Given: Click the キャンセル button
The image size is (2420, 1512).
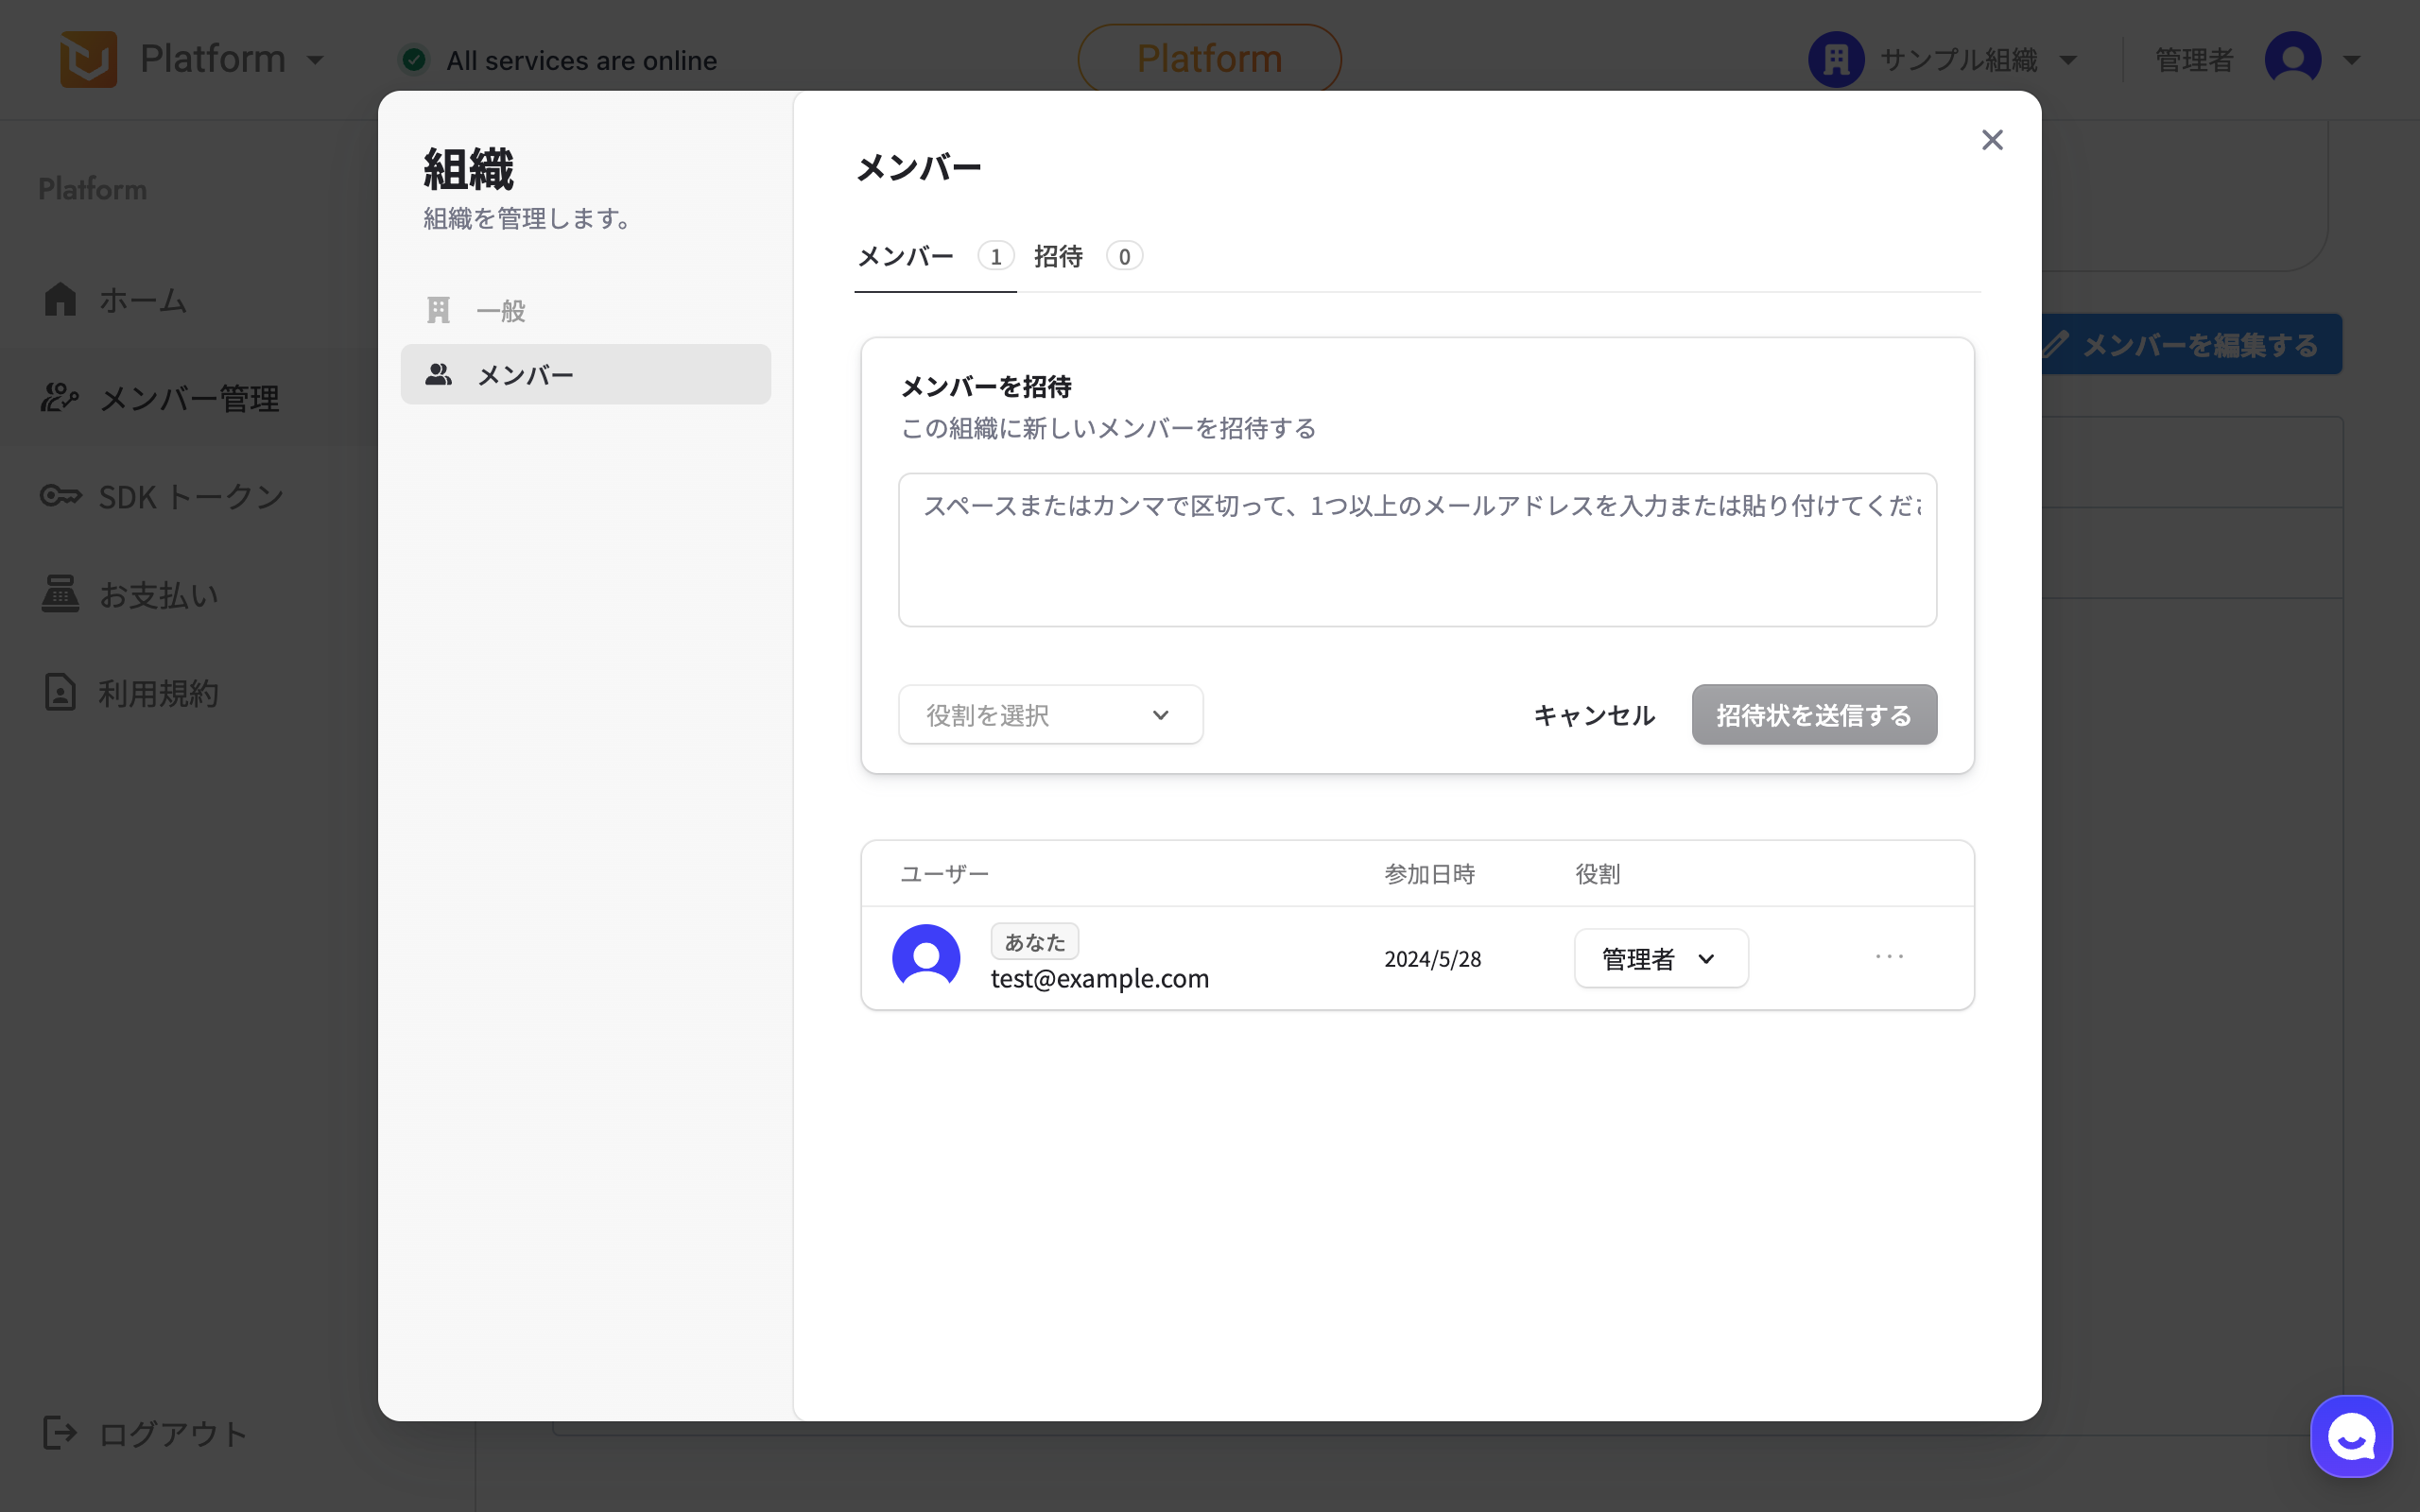Looking at the screenshot, I should [x=1594, y=715].
